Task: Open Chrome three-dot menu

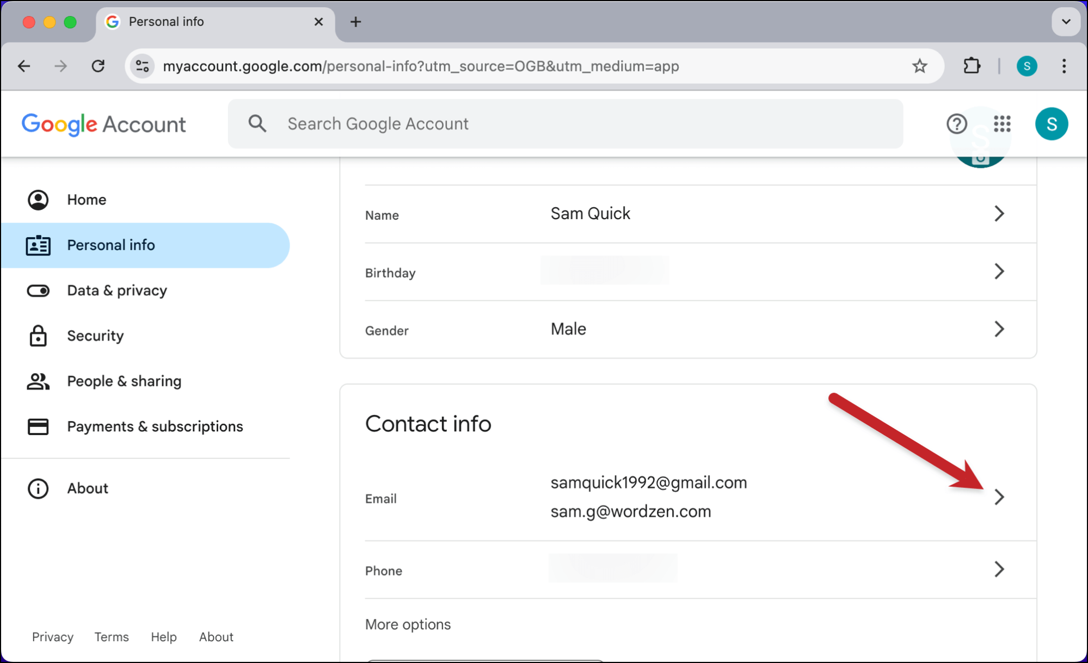Action: (1064, 66)
